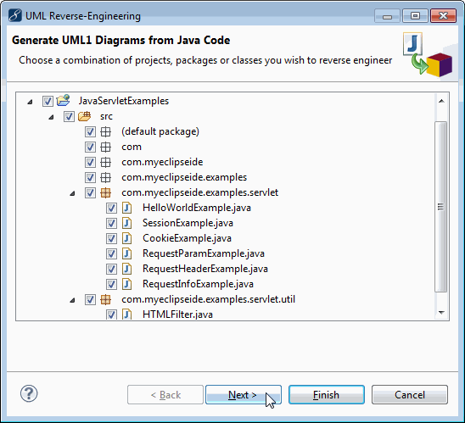Toggle the CookieExample.java checkbox
Screen dimensions: 465x423
pos(111,238)
